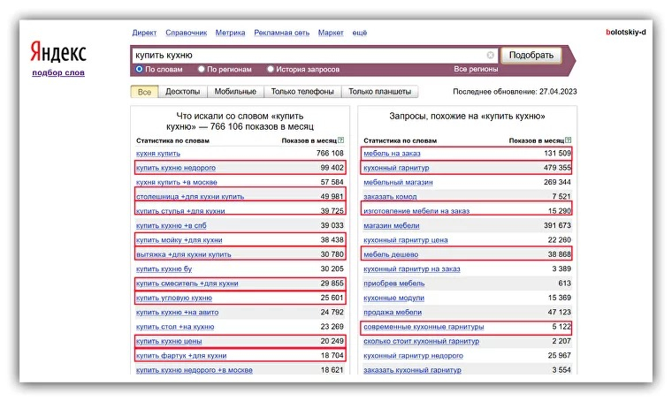This screenshot has width=672, height=401.
Task: Select the По словам radio button
Action: [139, 69]
